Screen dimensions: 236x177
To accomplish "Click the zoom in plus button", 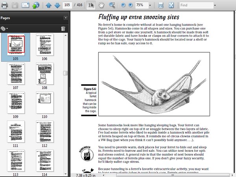I will pyautogui.click(x=130, y=6).
